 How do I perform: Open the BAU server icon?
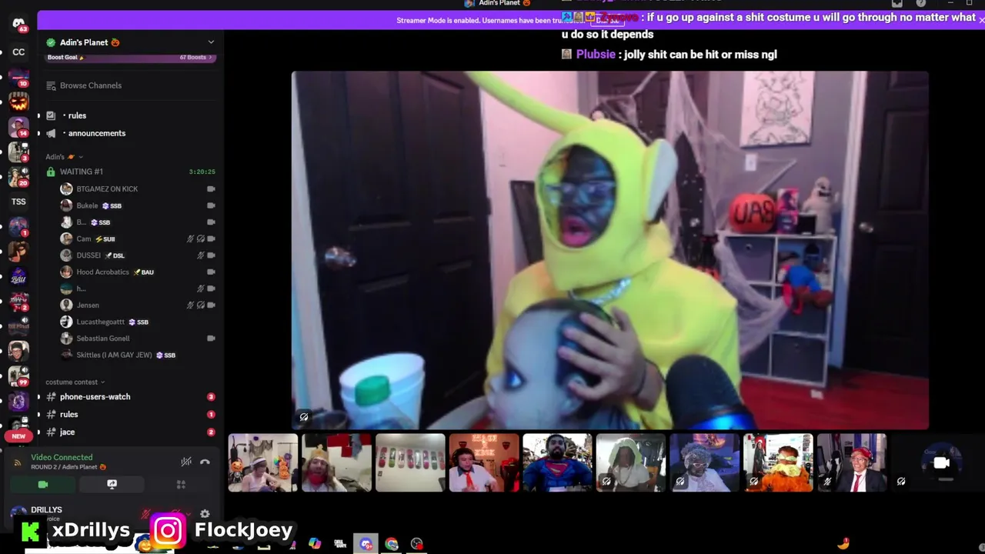[18, 276]
